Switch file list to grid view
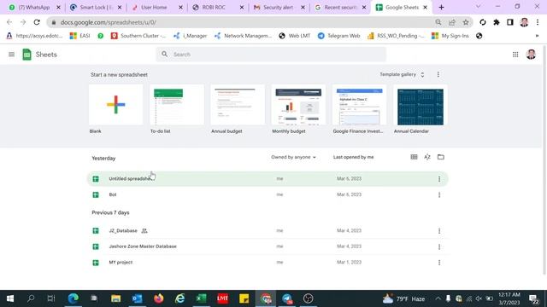The width and height of the screenshot is (547, 307). [414, 157]
